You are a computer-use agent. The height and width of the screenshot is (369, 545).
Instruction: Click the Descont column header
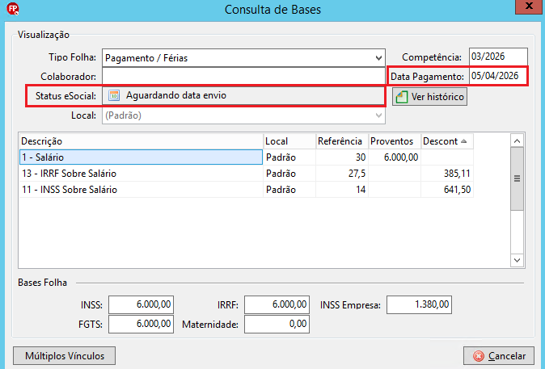click(447, 141)
